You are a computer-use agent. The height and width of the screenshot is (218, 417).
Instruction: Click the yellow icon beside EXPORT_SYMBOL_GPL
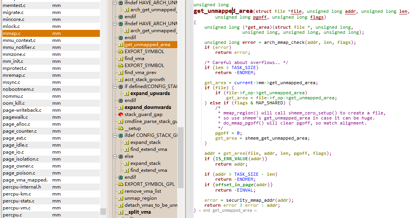[121, 184]
